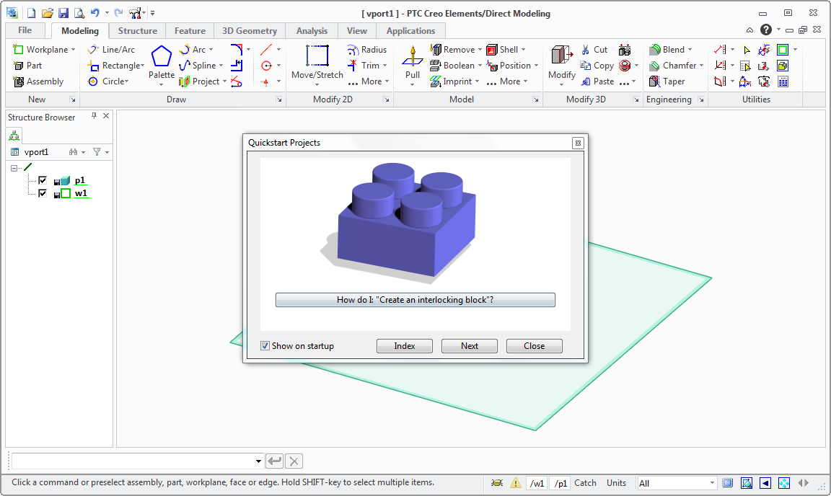Image resolution: width=831 pixels, height=496 pixels.
Task: Toggle the w1 workplane checkbox
Action: 43,193
